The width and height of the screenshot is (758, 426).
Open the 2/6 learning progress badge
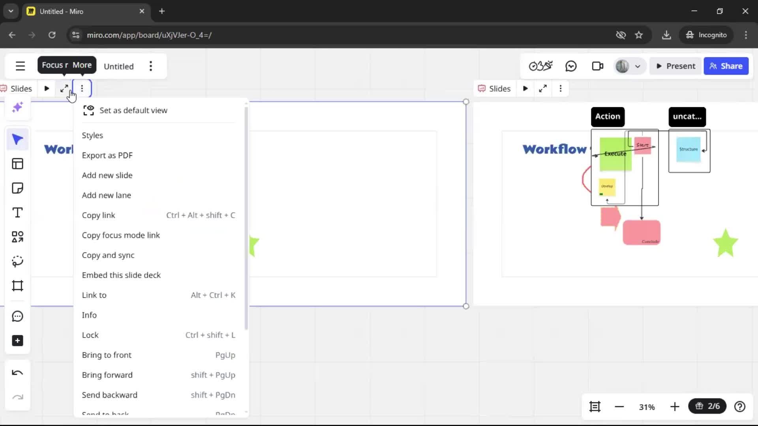pos(707,406)
